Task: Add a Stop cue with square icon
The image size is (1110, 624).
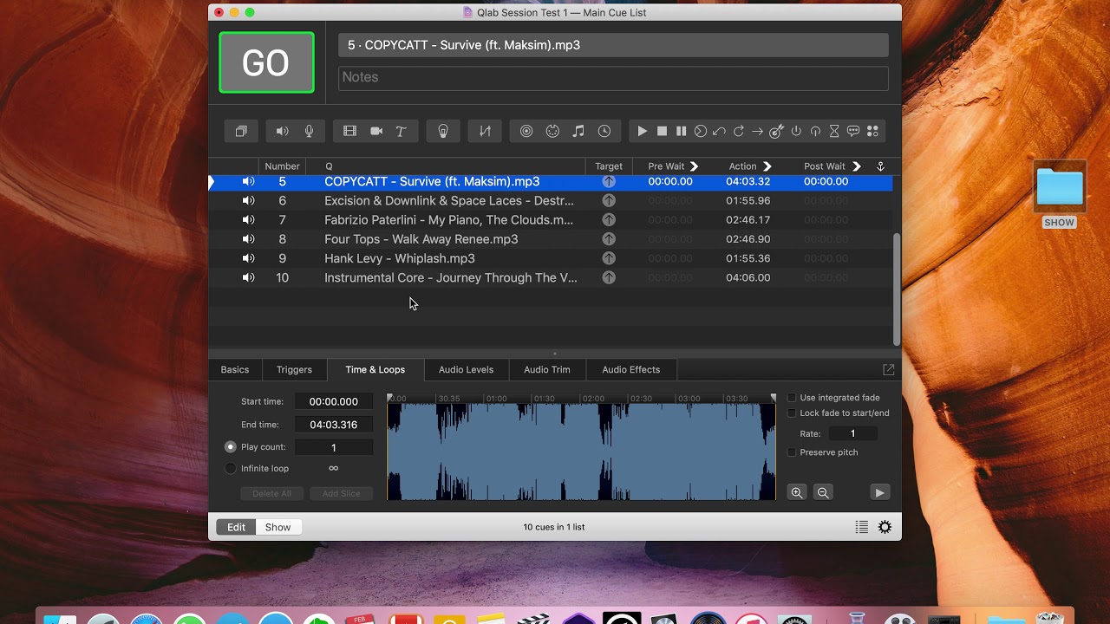Action: (662, 131)
